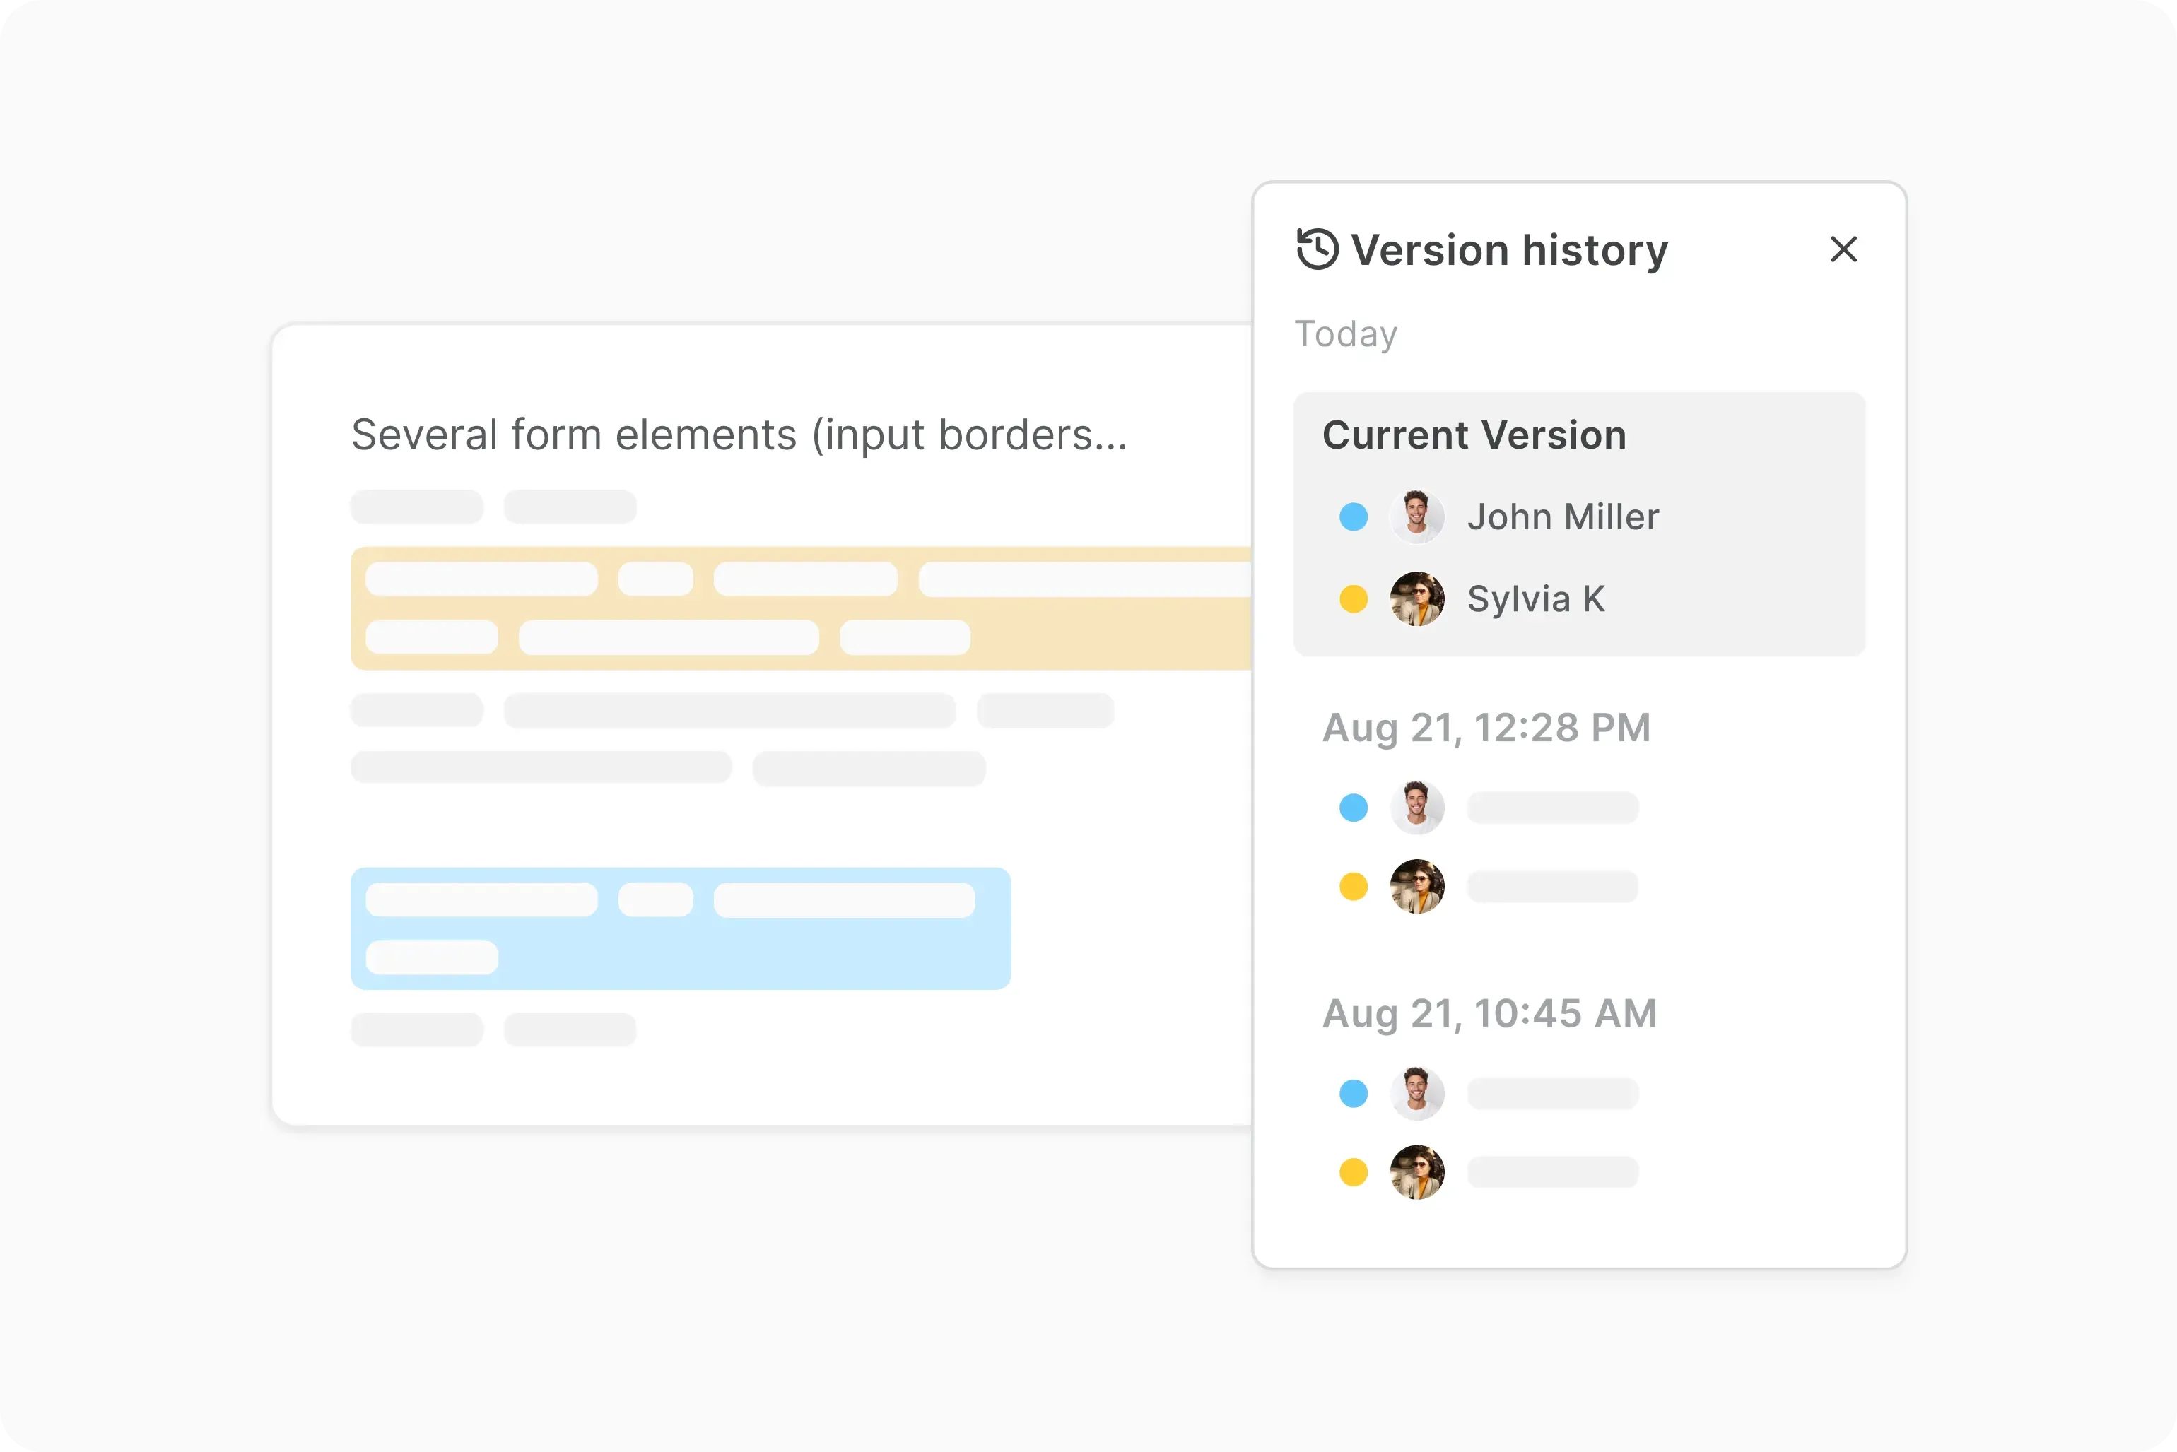2177x1452 pixels.
Task: Click female avatar under 12:28 PM version
Action: (1416, 886)
